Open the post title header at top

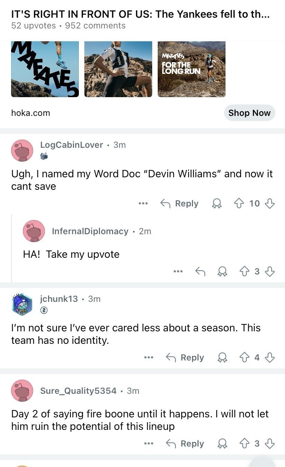[140, 14]
